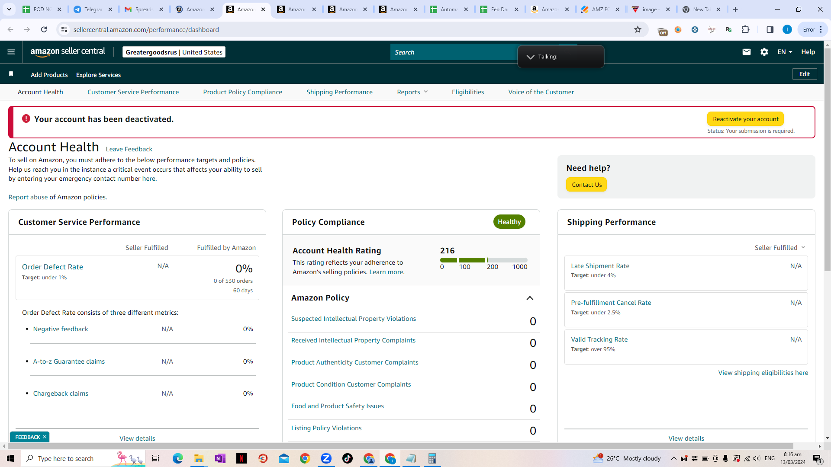Launch Microsoft Edge from taskbar
Screen dimensions: 831x467
pos(177,458)
